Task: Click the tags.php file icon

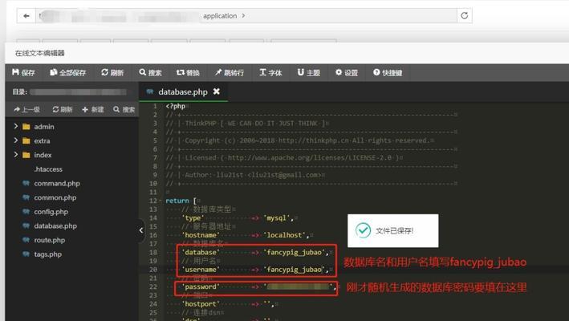Action: 26,254
